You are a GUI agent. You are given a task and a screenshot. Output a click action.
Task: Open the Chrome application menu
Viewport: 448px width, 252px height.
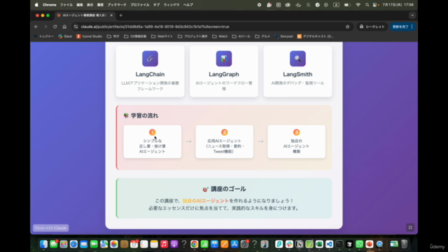pyautogui.click(x=50, y=5)
